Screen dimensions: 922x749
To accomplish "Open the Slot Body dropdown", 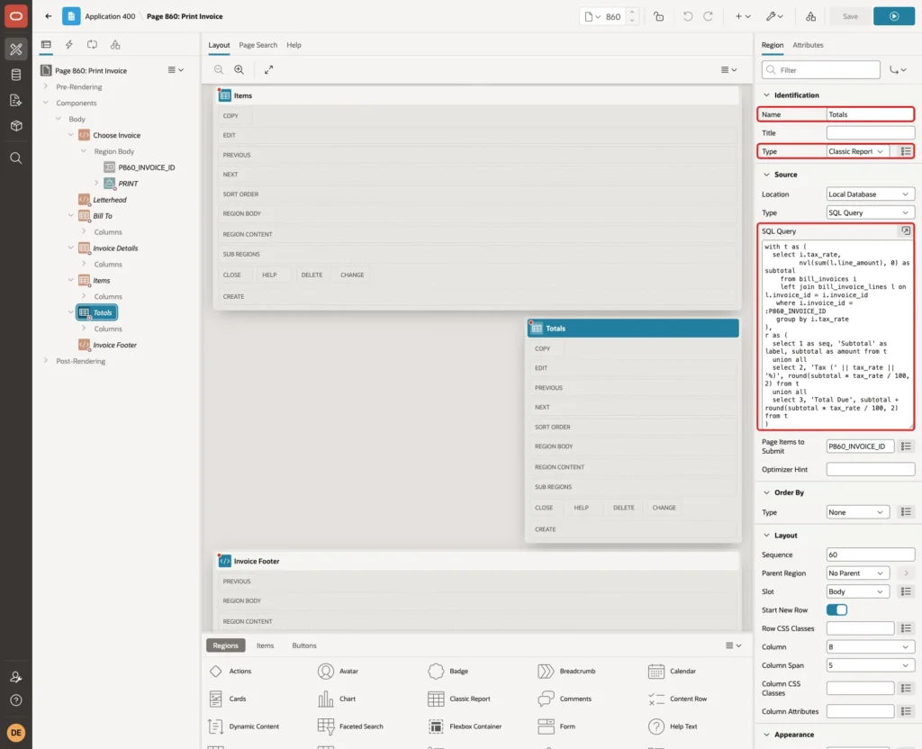I will coord(857,591).
